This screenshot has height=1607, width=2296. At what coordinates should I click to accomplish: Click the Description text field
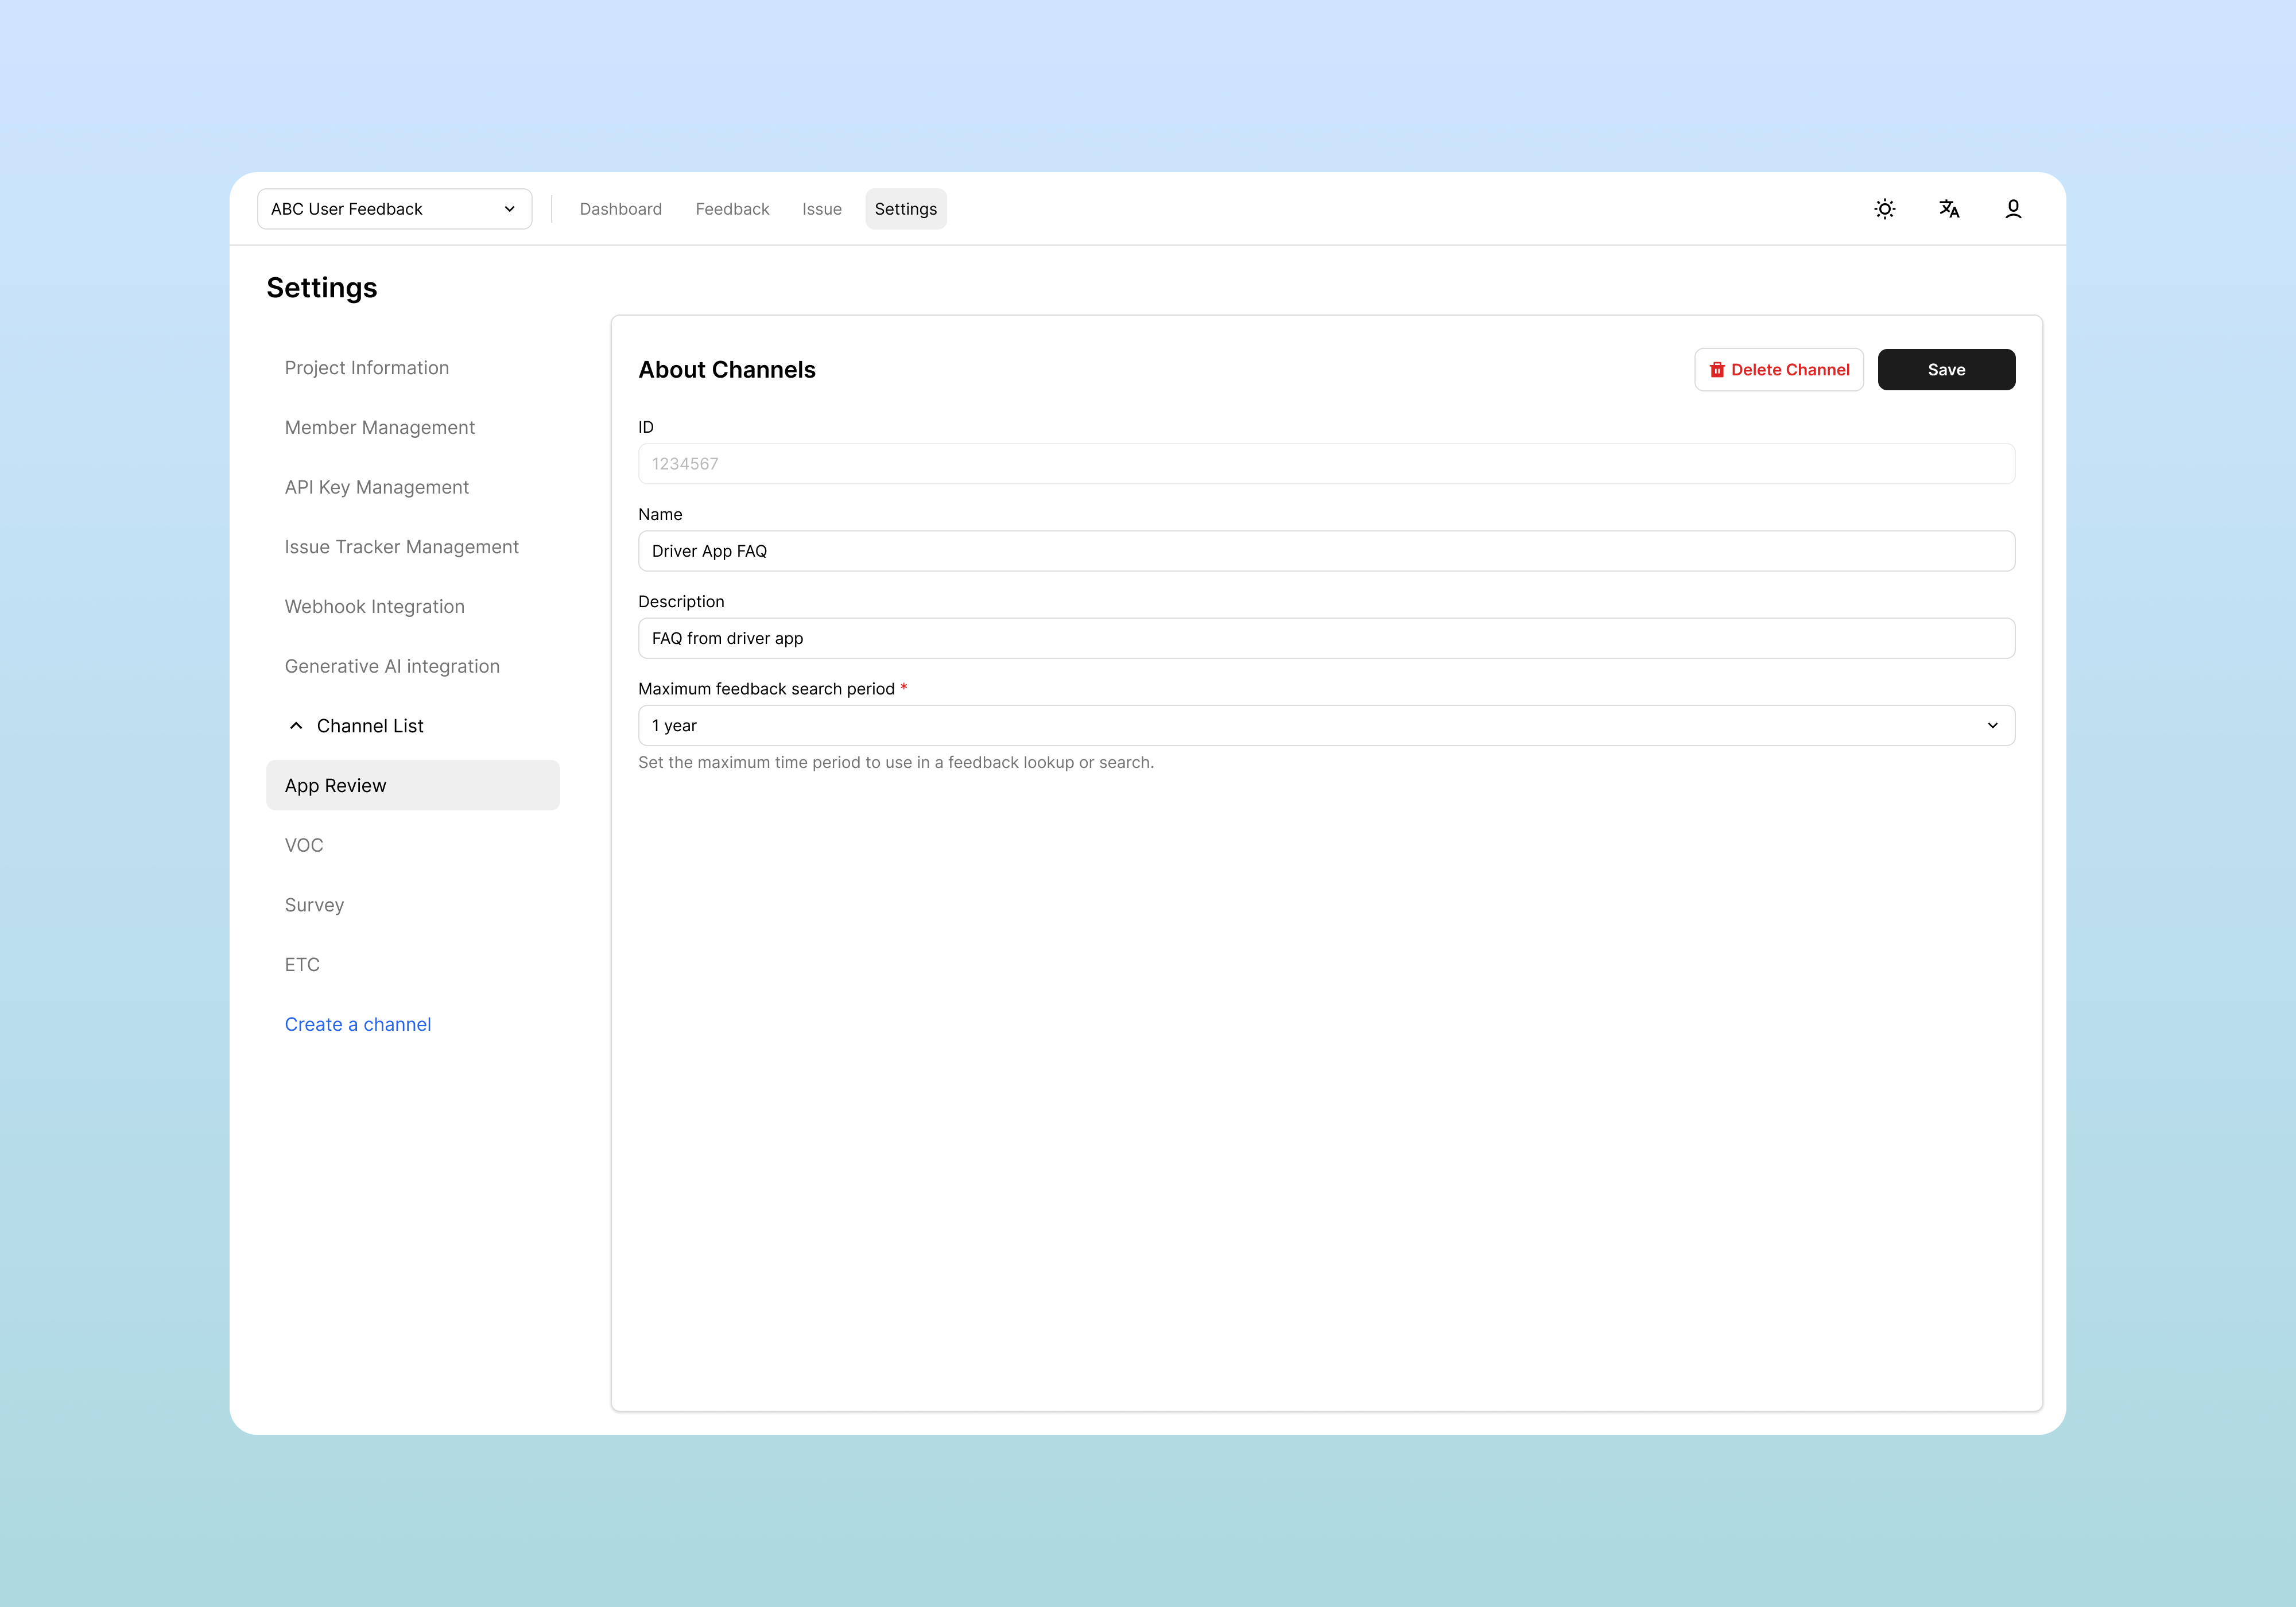[1325, 638]
